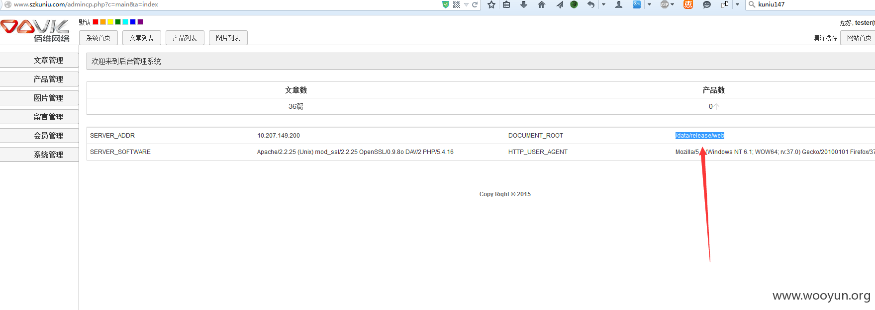Click the Mozilla/5 user agent string

pyautogui.click(x=775, y=152)
